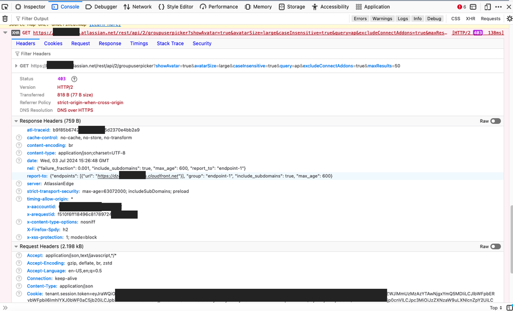Viewport: 513px width, 311px height.
Task: Click the element picker arrow icon
Action: (x=5, y=7)
